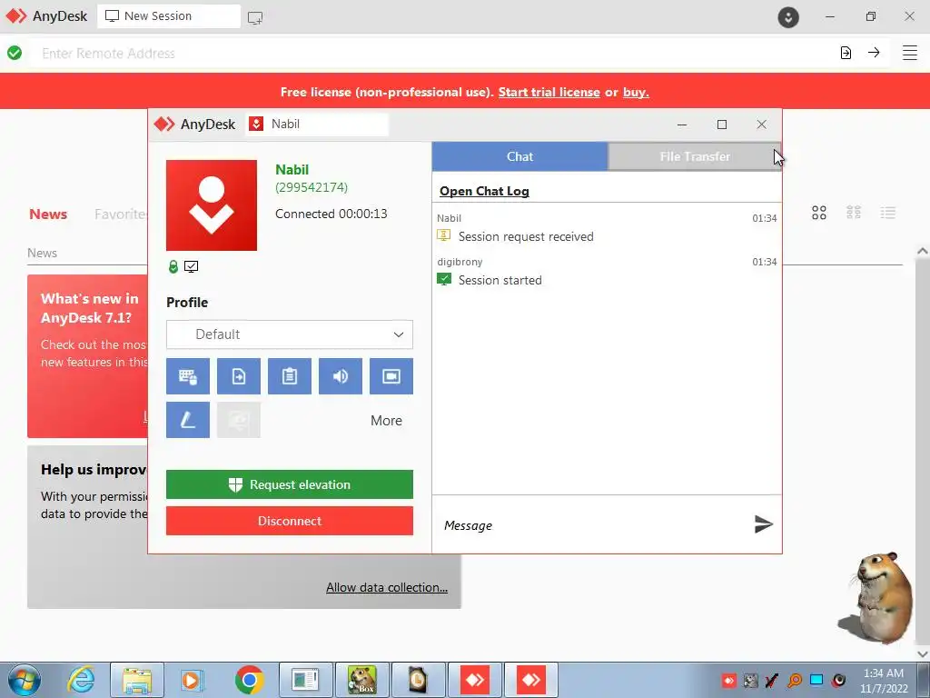The image size is (930, 698).
Task: Click the Enter Remote Address field
Action: (433, 54)
